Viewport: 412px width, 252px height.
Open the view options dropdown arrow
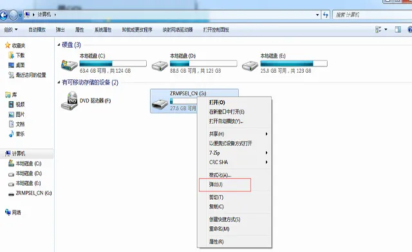[386, 30]
